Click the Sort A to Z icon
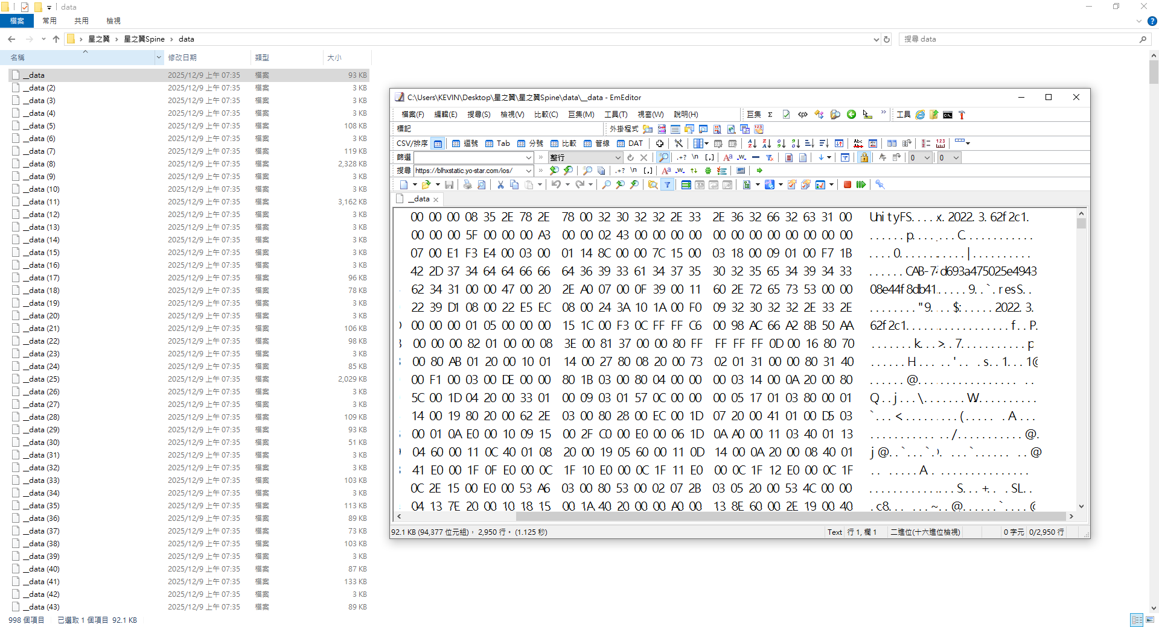This screenshot has width=1159, height=627. [x=752, y=143]
